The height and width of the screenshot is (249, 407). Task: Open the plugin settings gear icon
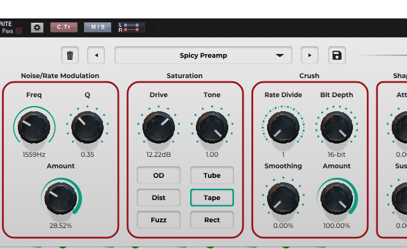click(37, 27)
